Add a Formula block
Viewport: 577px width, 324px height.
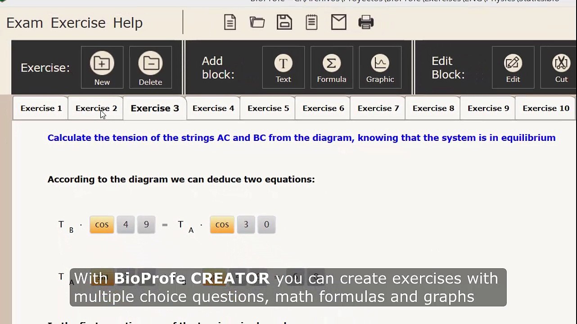[x=331, y=67]
